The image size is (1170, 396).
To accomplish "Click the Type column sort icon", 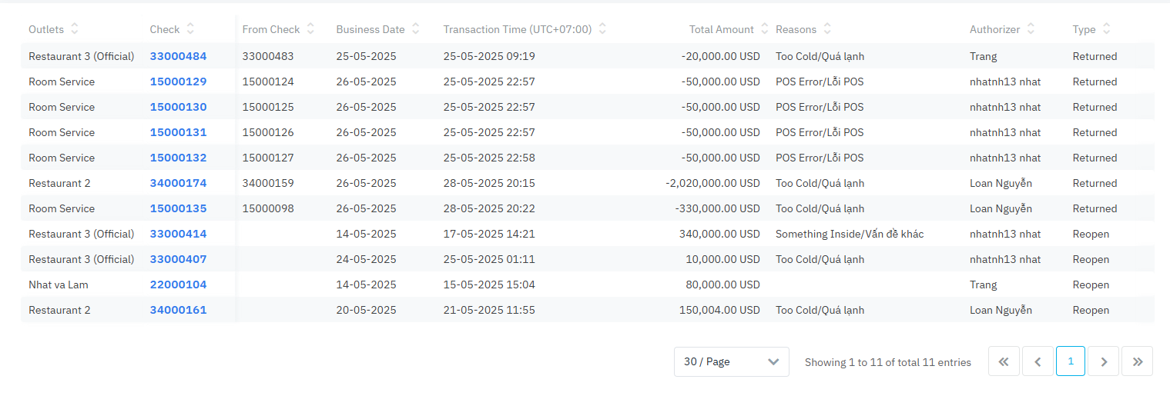I will click(x=1106, y=29).
